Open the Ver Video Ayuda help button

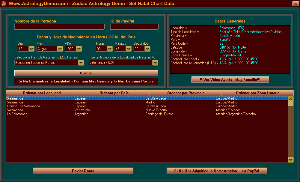click(x=230, y=79)
